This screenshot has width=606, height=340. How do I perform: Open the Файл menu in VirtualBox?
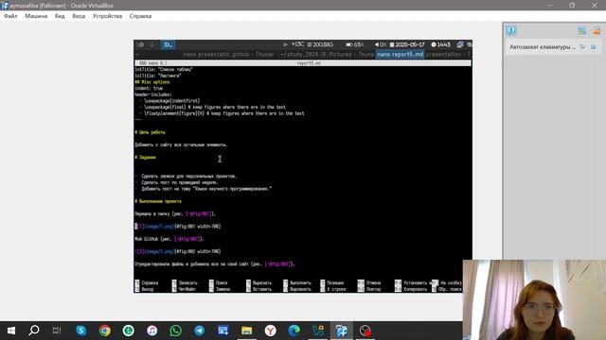pos(10,16)
